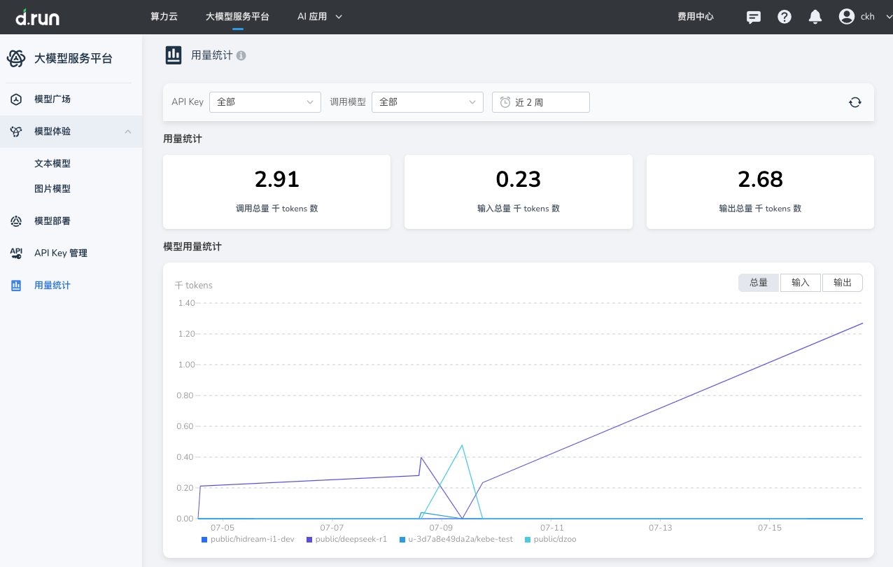Open 费用中心 from the top bar
Screen dimensions: 893x567
coord(695,17)
